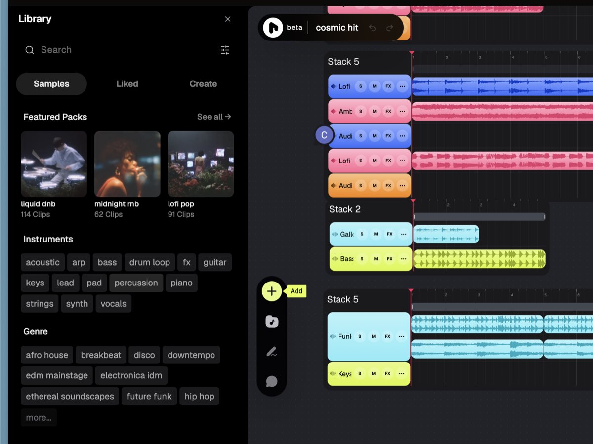Open more options on Amb track
This screenshot has height=444, width=593.
(402, 111)
